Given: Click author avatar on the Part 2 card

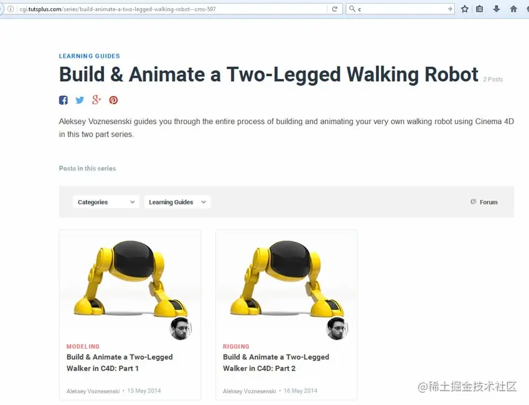Looking at the screenshot, I should 337,328.
